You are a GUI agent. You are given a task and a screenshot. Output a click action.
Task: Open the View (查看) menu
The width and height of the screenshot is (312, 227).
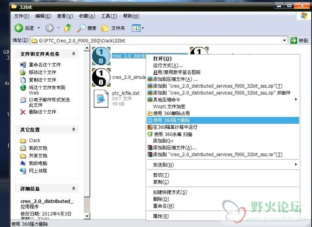(65, 16)
